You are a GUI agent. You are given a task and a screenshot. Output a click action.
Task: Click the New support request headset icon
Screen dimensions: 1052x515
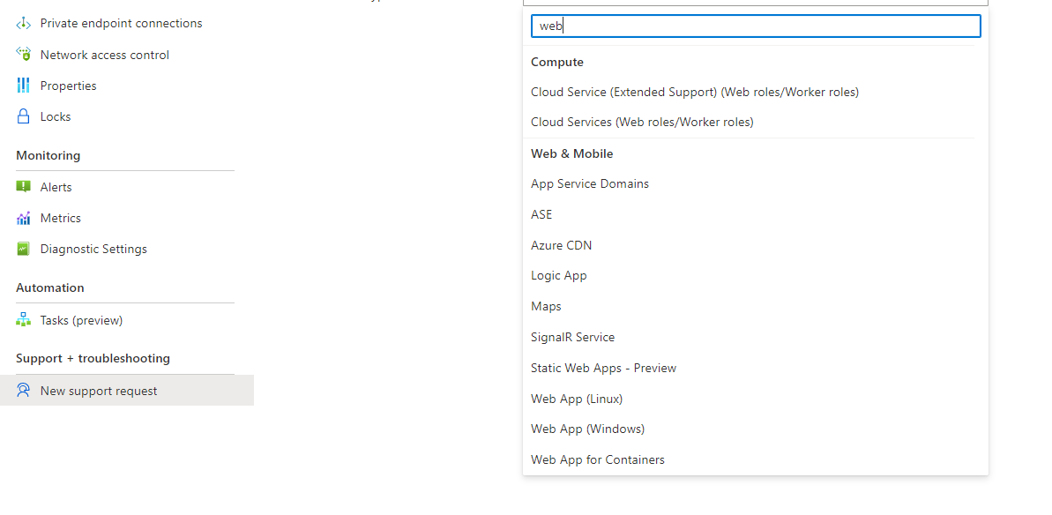coord(22,390)
